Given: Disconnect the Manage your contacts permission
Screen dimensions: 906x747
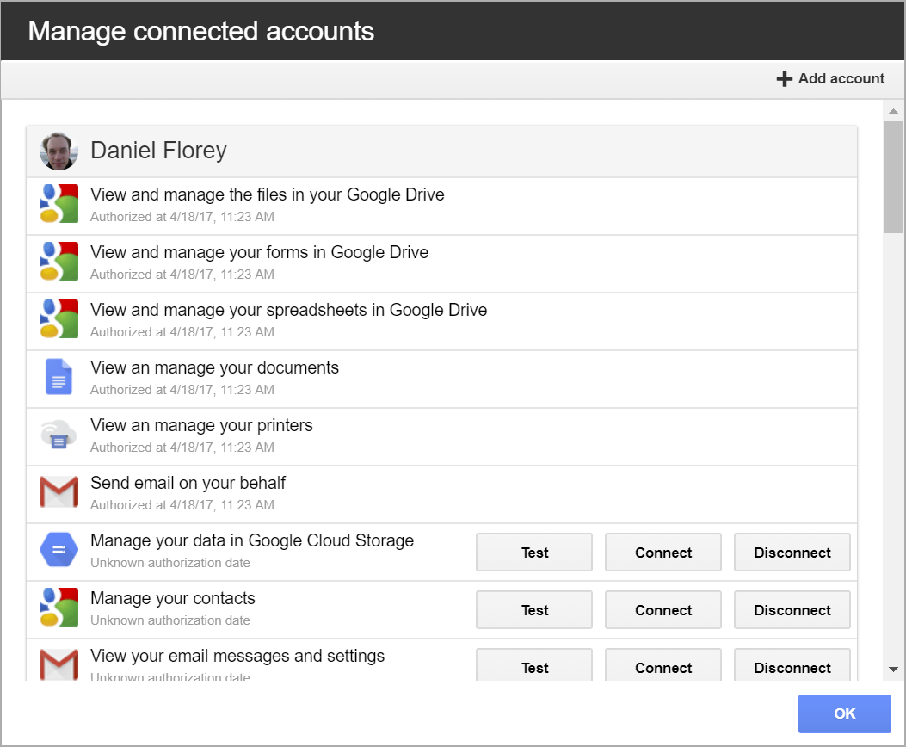Looking at the screenshot, I should 792,610.
